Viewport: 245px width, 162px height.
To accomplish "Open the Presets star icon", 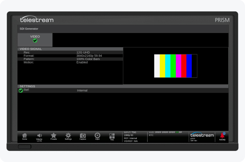I will click(53, 137).
